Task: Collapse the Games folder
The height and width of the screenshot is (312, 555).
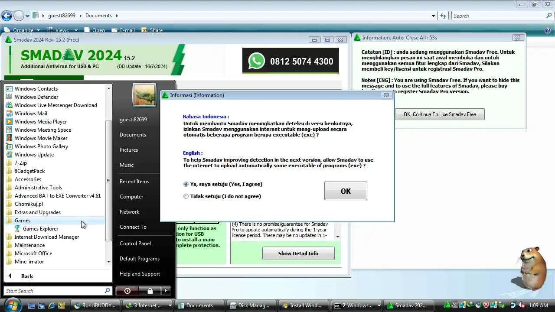Action: click(55, 221)
